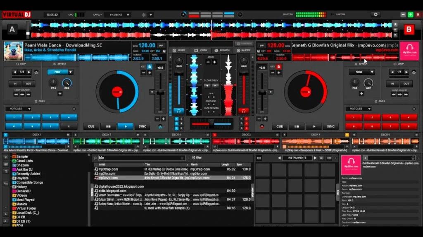Tap BPM on left deck
Screen dimensions: 423x237
click(161, 46)
